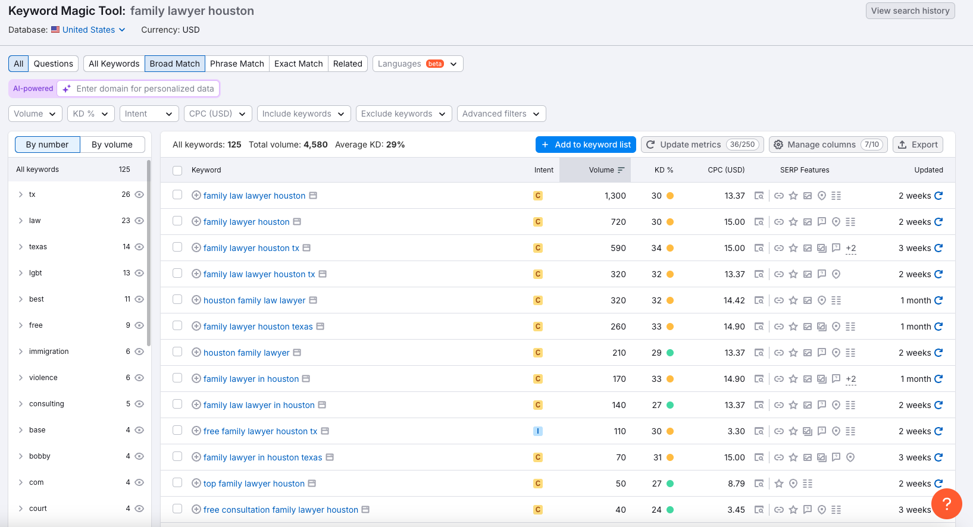
Task: Sort table by KD % column header
Action: coord(664,170)
